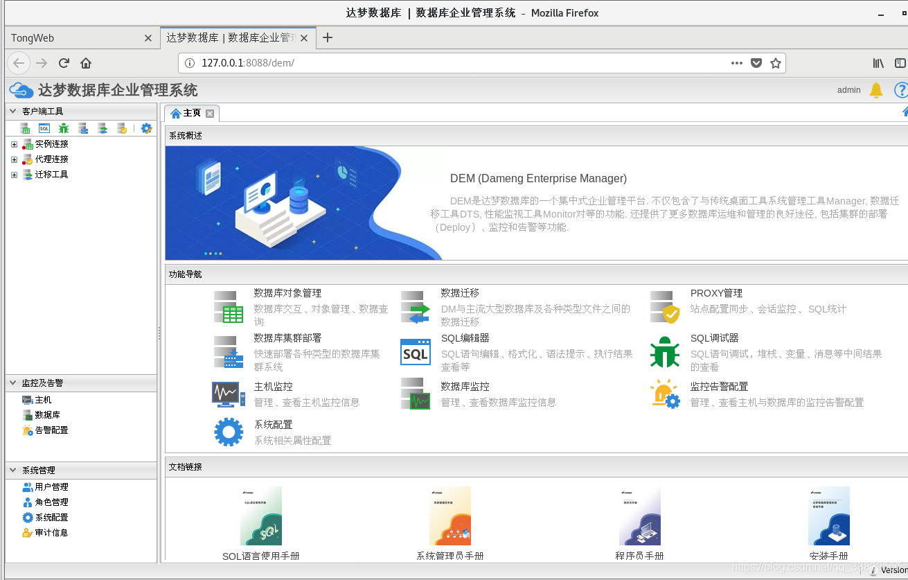
Task: Open cluster deployment tool in client toolbar
Action: tap(83, 128)
